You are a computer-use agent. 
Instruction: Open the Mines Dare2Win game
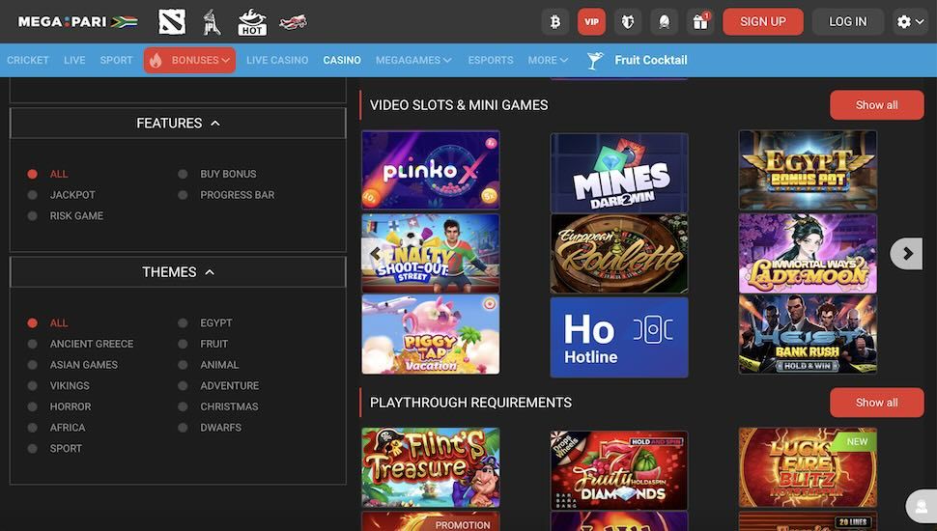point(619,173)
